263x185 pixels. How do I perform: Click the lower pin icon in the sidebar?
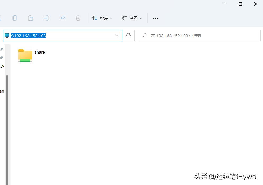[x=2, y=58]
